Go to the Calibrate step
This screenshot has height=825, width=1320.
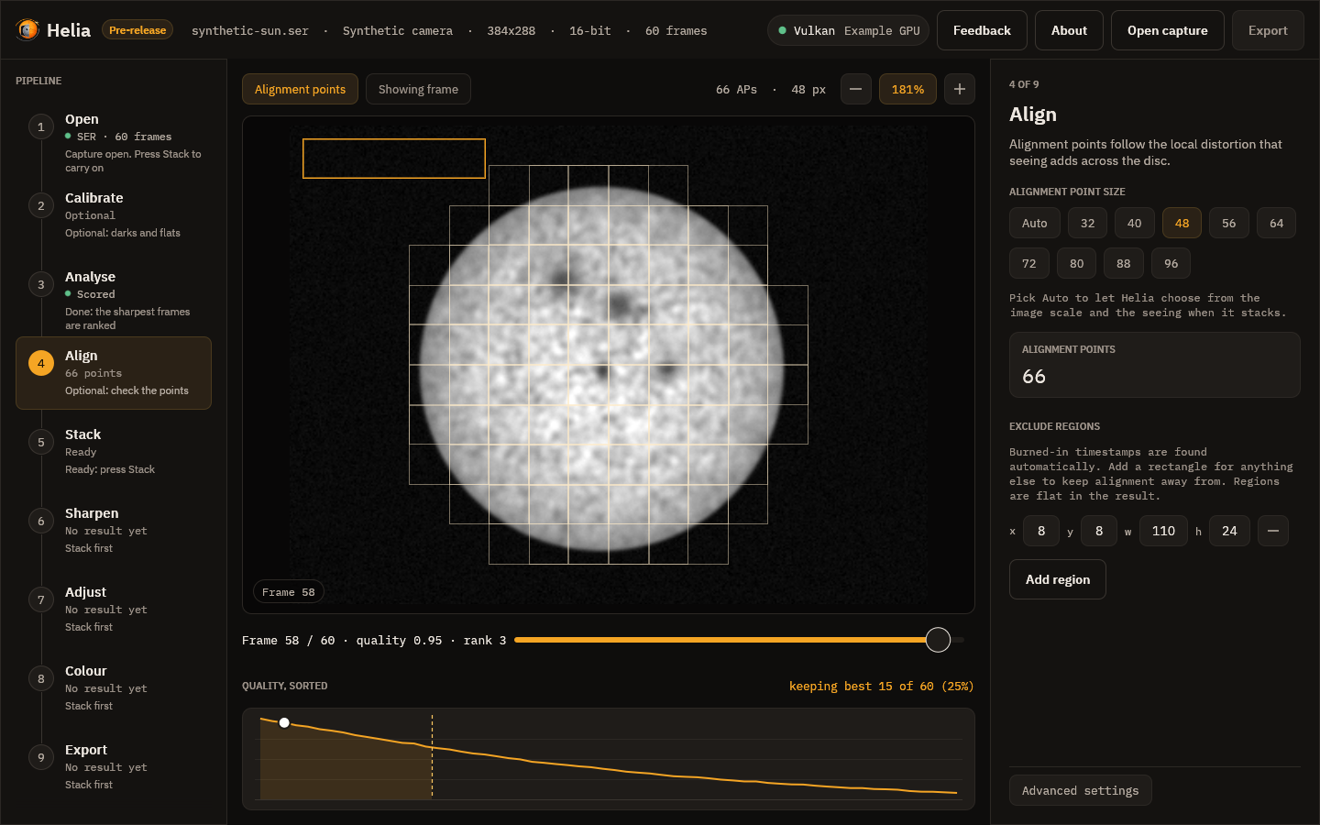click(x=114, y=214)
